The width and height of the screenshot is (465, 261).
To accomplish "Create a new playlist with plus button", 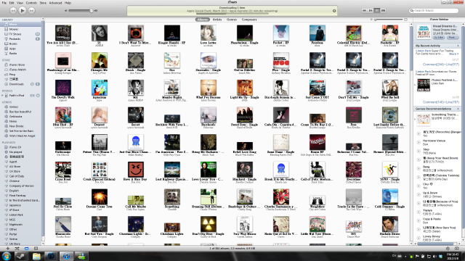I will click(8, 249).
